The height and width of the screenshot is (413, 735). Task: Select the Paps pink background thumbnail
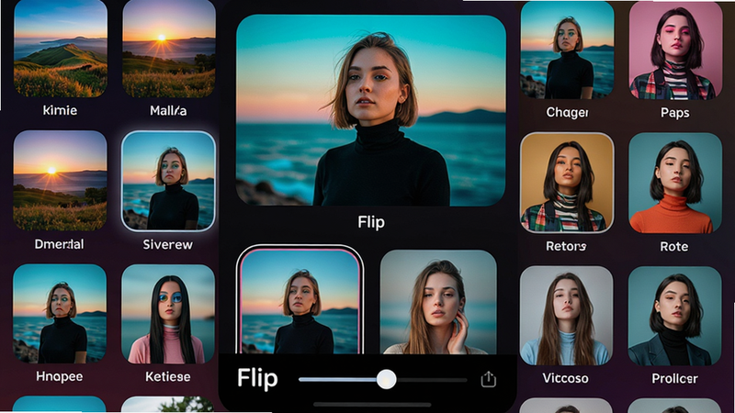(x=675, y=50)
